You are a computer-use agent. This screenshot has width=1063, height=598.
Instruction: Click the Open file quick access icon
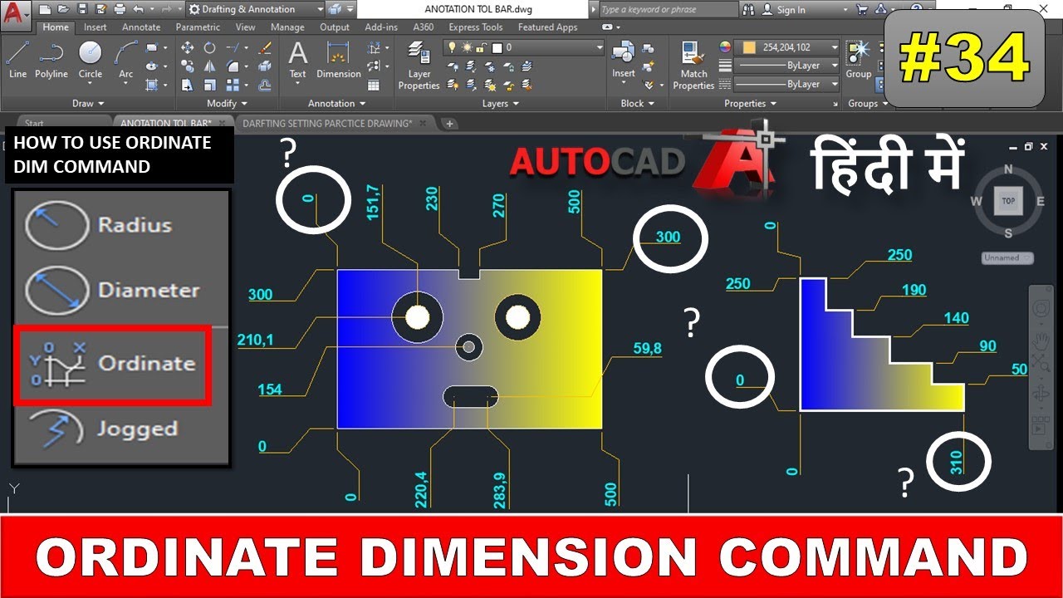[62, 9]
